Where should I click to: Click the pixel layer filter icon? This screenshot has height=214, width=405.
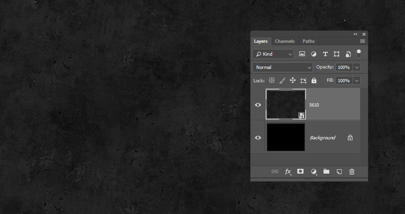coord(302,54)
